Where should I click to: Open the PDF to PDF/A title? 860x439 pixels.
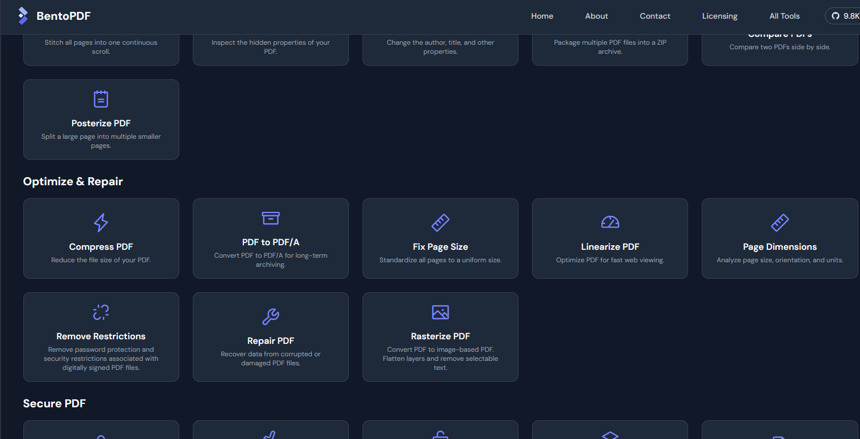271,242
